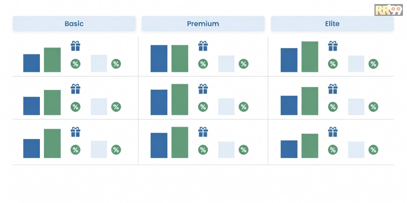Open the RR99 logo in the corner

click(389, 10)
